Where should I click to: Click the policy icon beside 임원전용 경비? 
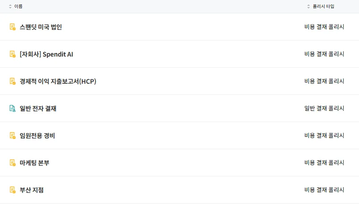13,135
